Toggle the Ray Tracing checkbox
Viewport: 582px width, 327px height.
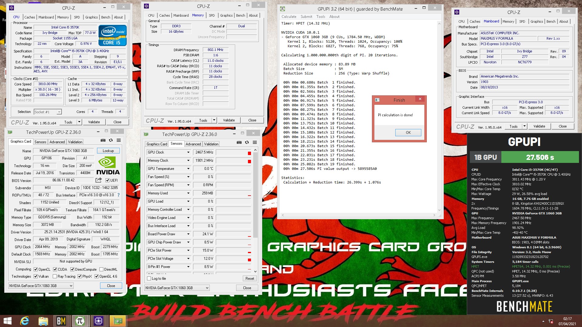tap(55, 276)
